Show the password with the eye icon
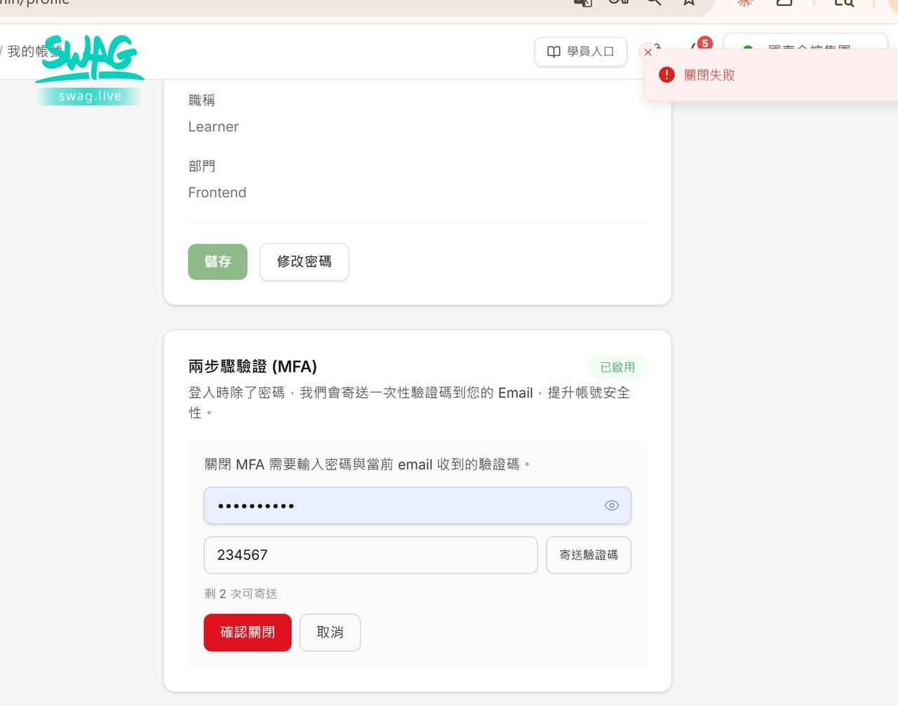Image resolution: width=898 pixels, height=706 pixels. [x=612, y=505]
